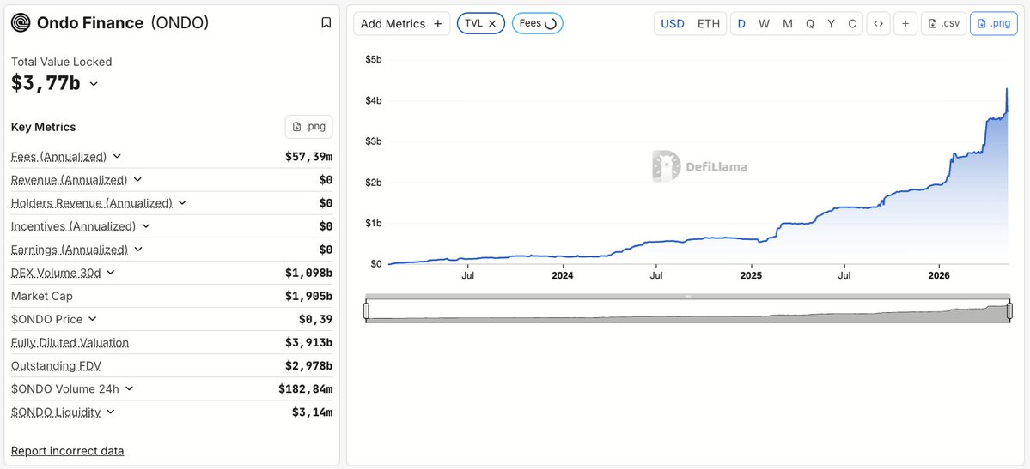The width and height of the screenshot is (1030, 469).
Task: Click the right handle of chart range slider
Action: (1009, 312)
